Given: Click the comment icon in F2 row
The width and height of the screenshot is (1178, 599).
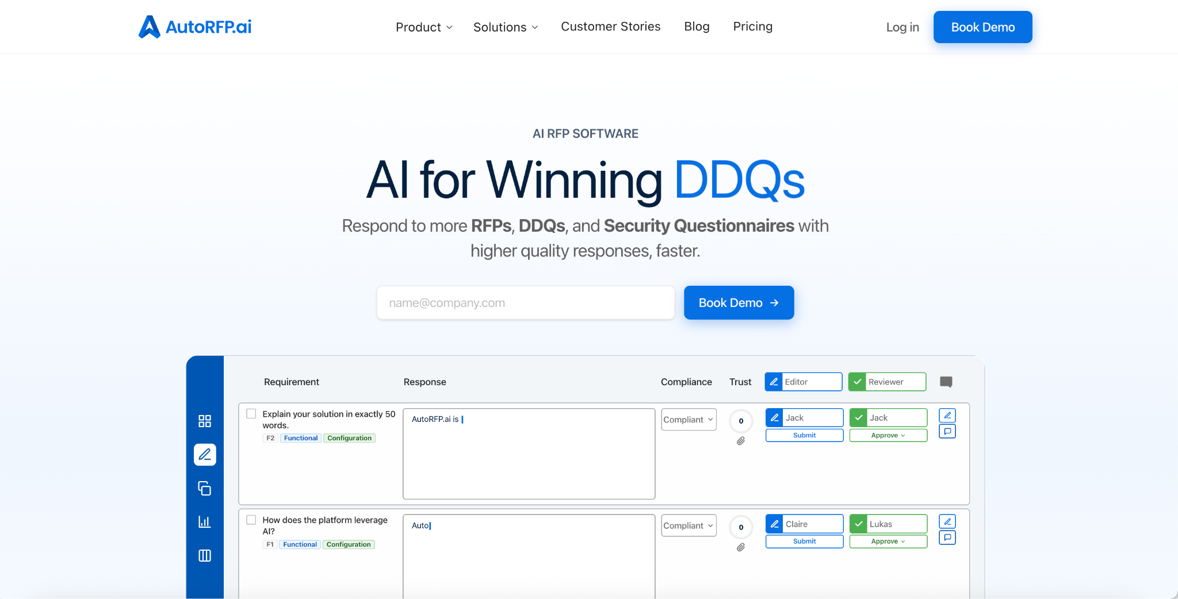Looking at the screenshot, I should pyautogui.click(x=947, y=431).
